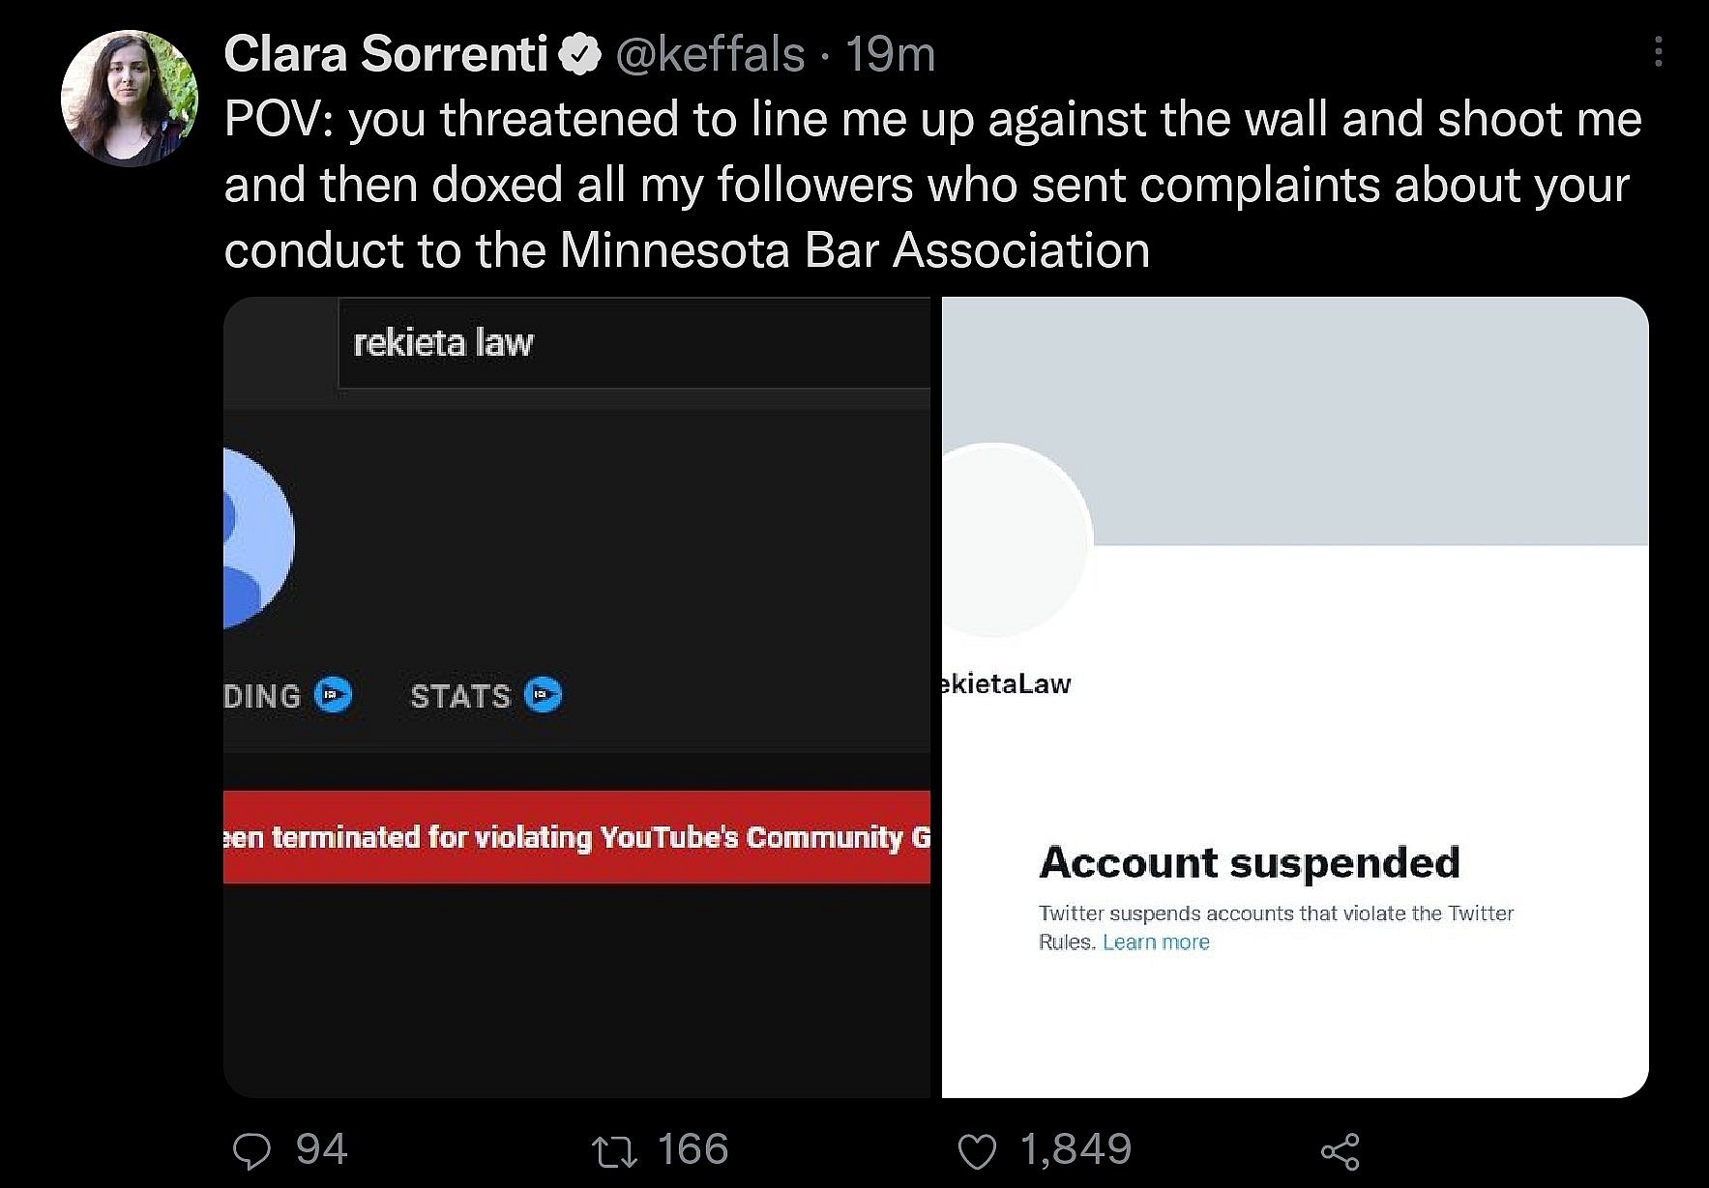This screenshot has width=1709, height=1188.
Task: Follow the Learn more link
Action: [x=1156, y=942]
